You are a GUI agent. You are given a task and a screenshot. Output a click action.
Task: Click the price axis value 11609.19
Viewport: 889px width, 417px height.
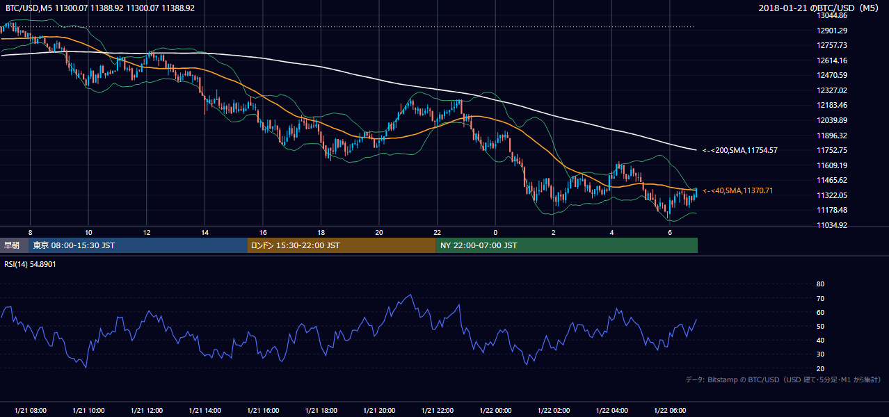[833, 165]
